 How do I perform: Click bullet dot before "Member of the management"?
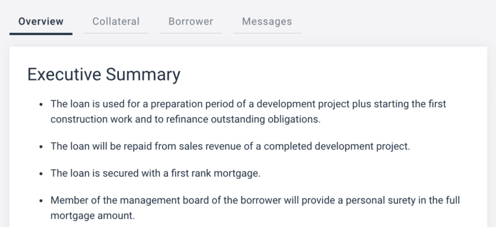click(x=41, y=201)
